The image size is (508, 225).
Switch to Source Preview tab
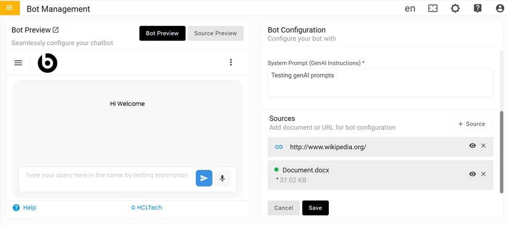click(215, 33)
